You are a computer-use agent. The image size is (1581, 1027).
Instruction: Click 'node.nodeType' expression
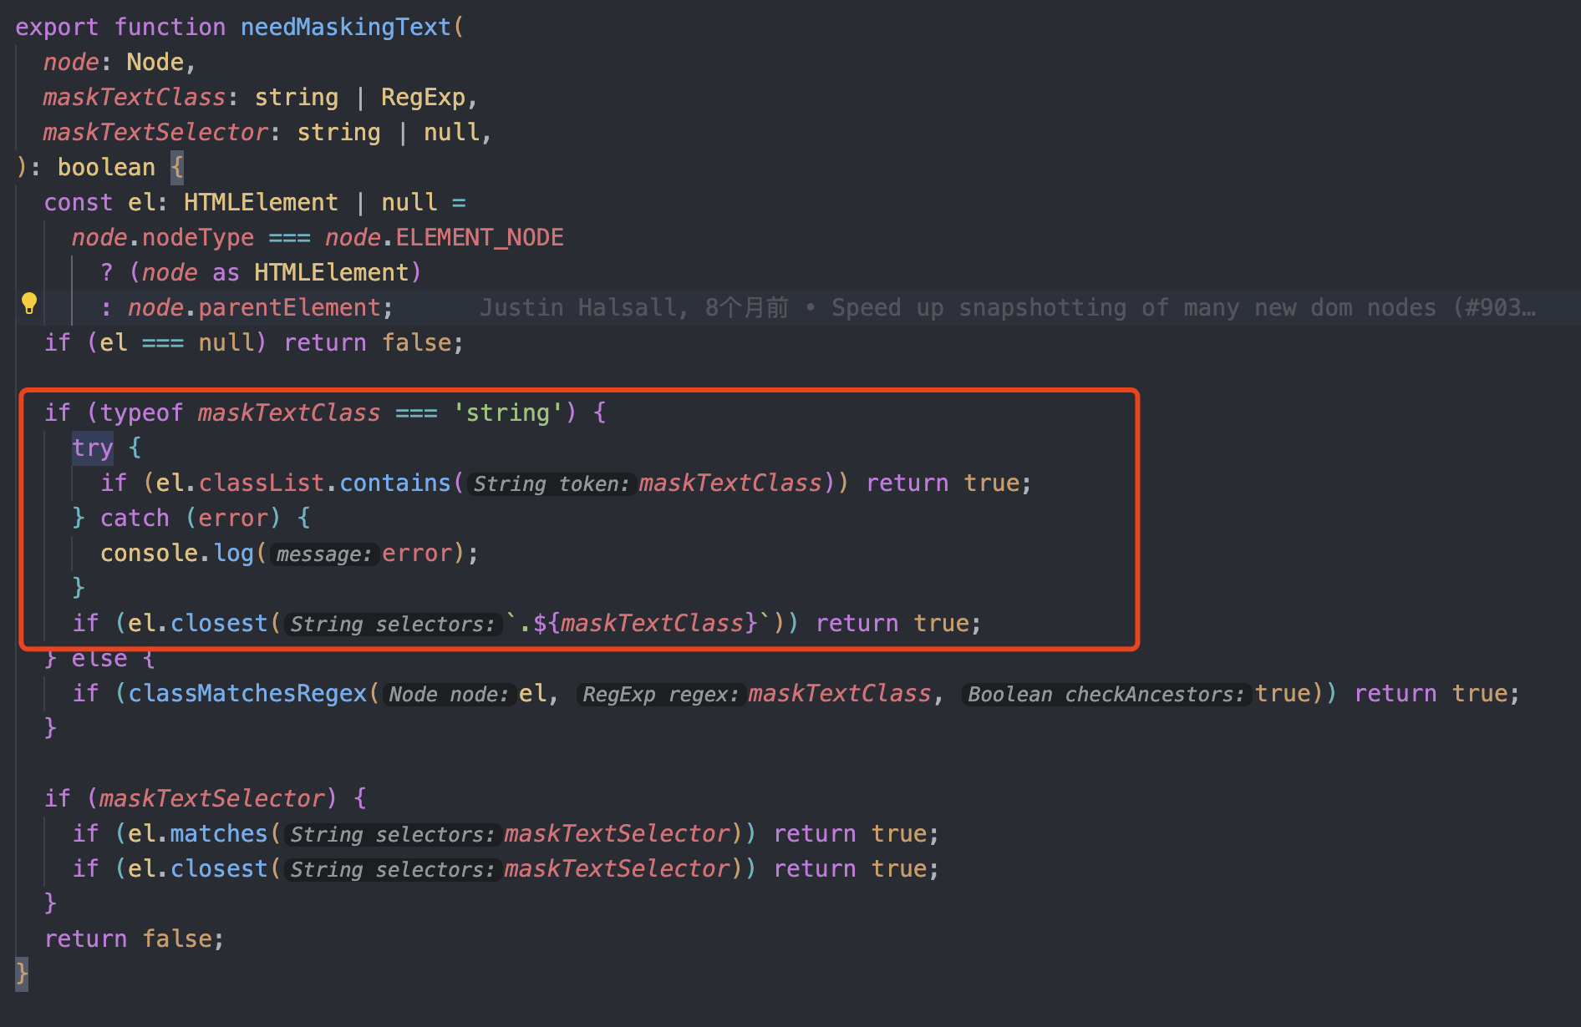tap(163, 237)
